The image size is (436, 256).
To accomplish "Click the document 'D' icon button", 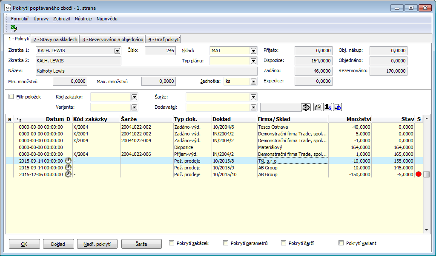I will point(338,107).
